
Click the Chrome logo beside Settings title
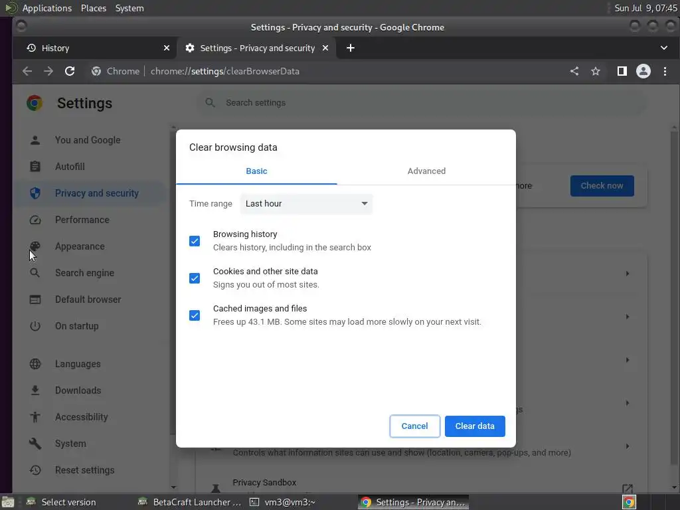(35, 103)
